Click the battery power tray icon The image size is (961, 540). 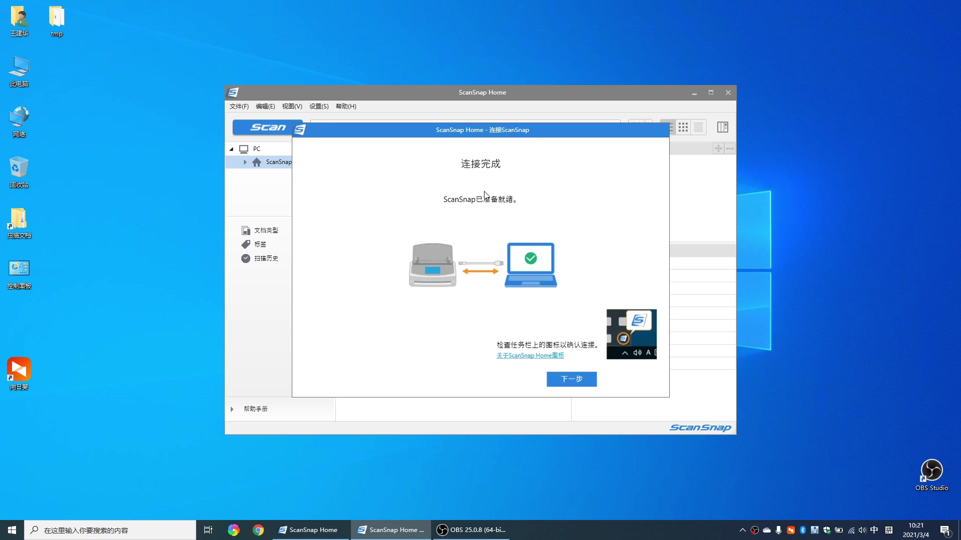tap(839, 530)
